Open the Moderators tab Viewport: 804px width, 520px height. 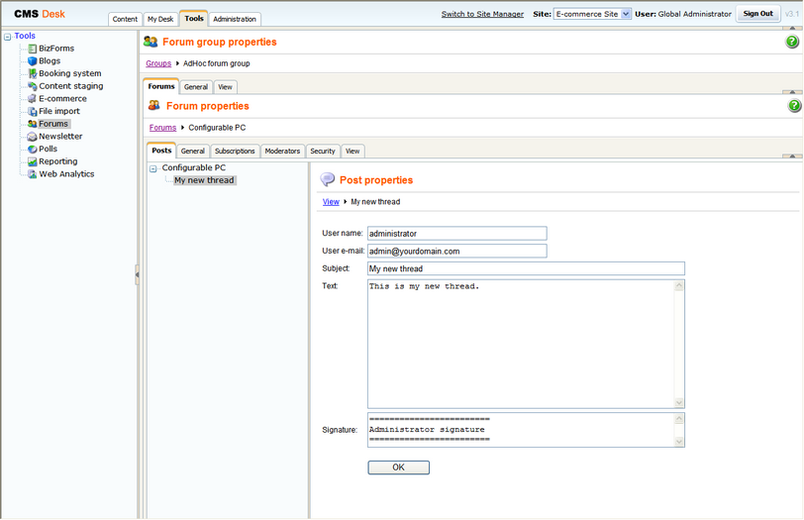[x=282, y=152]
